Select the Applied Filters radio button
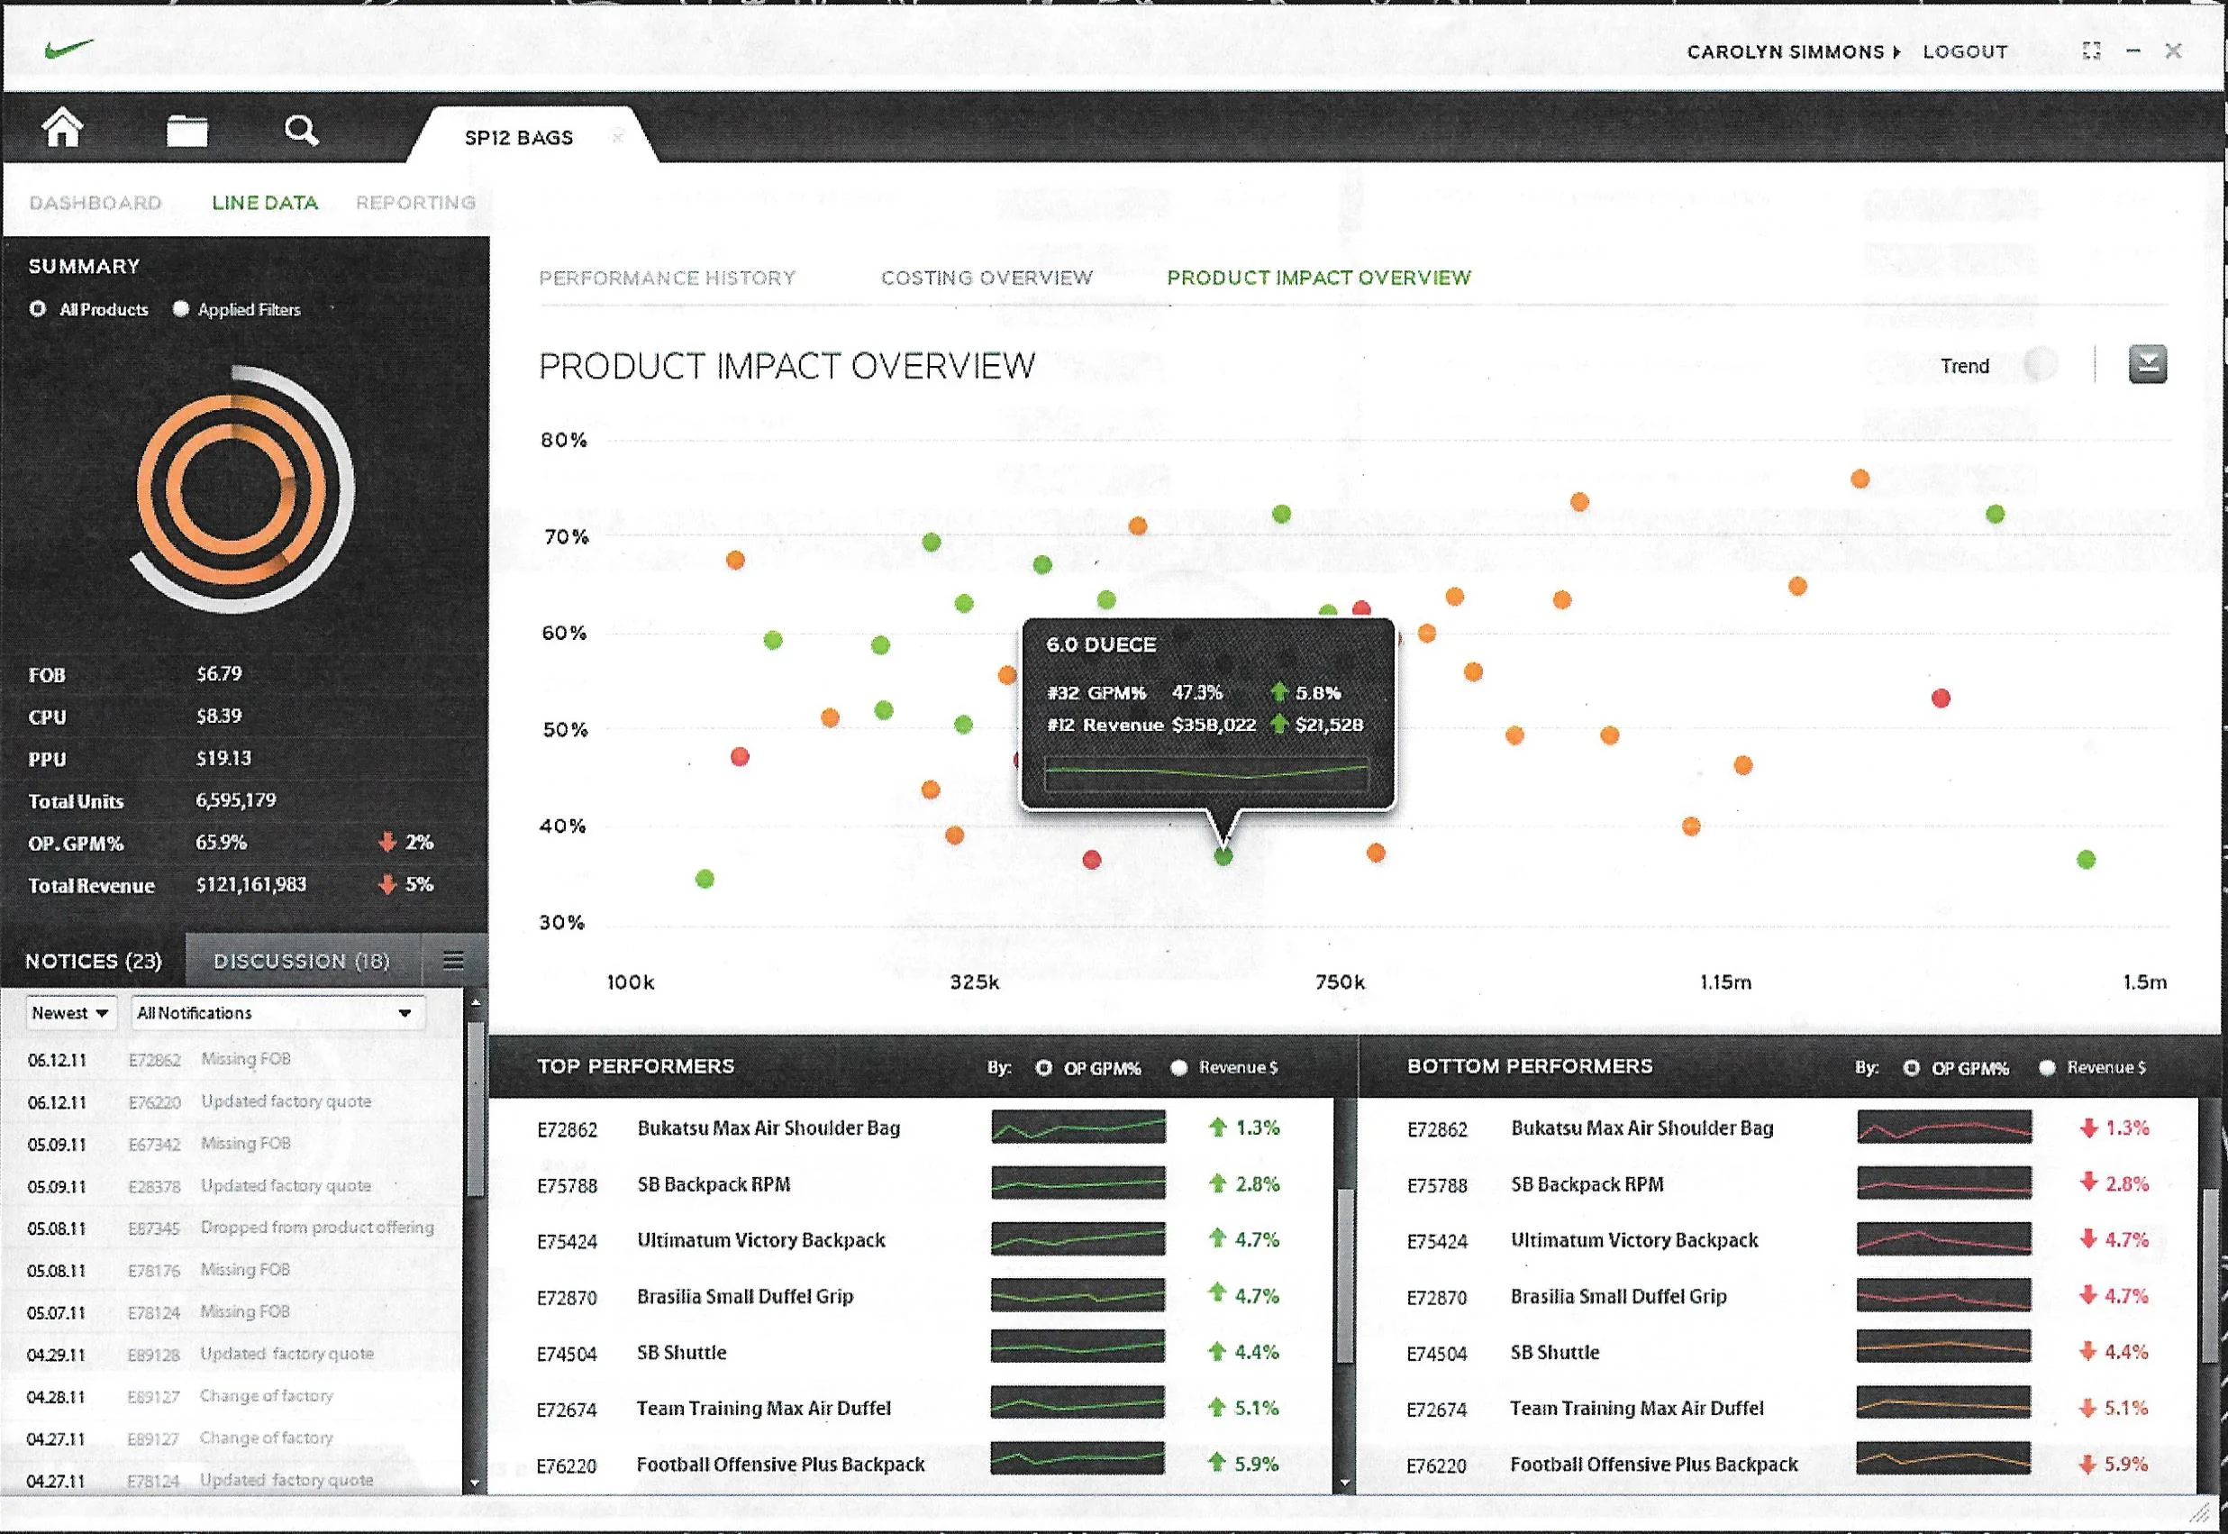Screen dimensions: 2228x1534 (180, 309)
